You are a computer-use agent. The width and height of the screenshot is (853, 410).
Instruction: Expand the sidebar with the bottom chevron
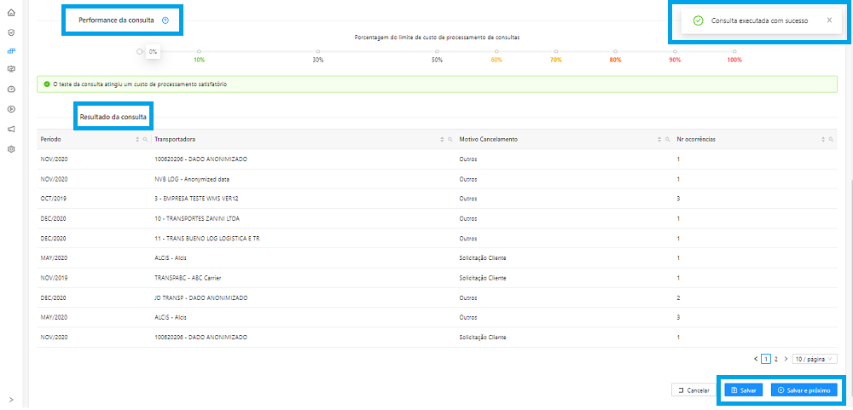(x=11, y=399)
